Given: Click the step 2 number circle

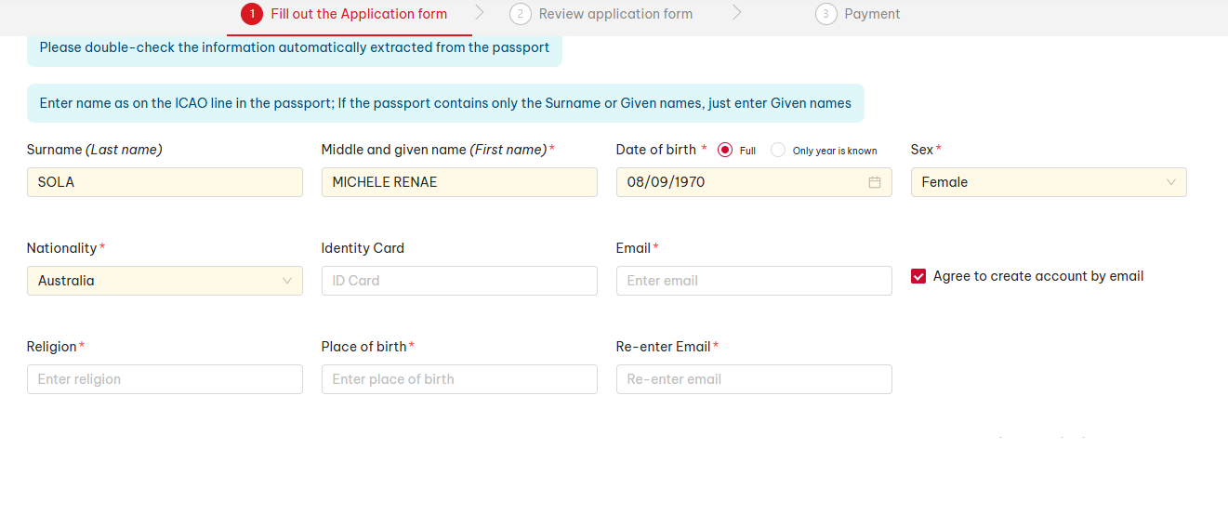Looking at the screenshot, I should [x=520, y=14].
